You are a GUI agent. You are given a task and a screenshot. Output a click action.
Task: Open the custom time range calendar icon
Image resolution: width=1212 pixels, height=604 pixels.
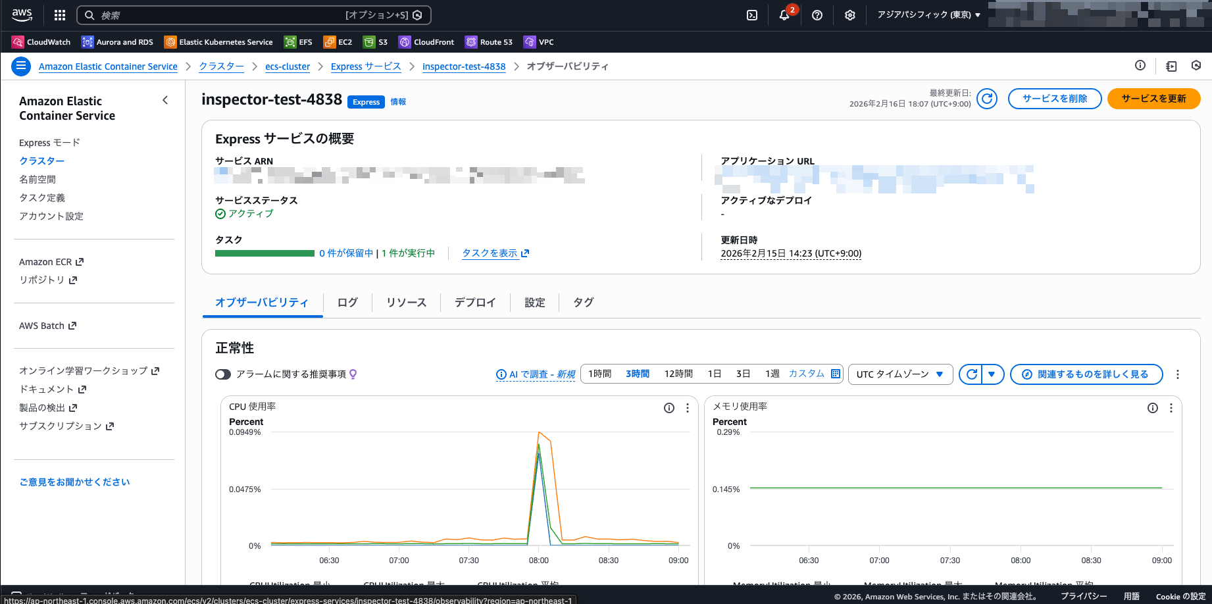(836, 374)
